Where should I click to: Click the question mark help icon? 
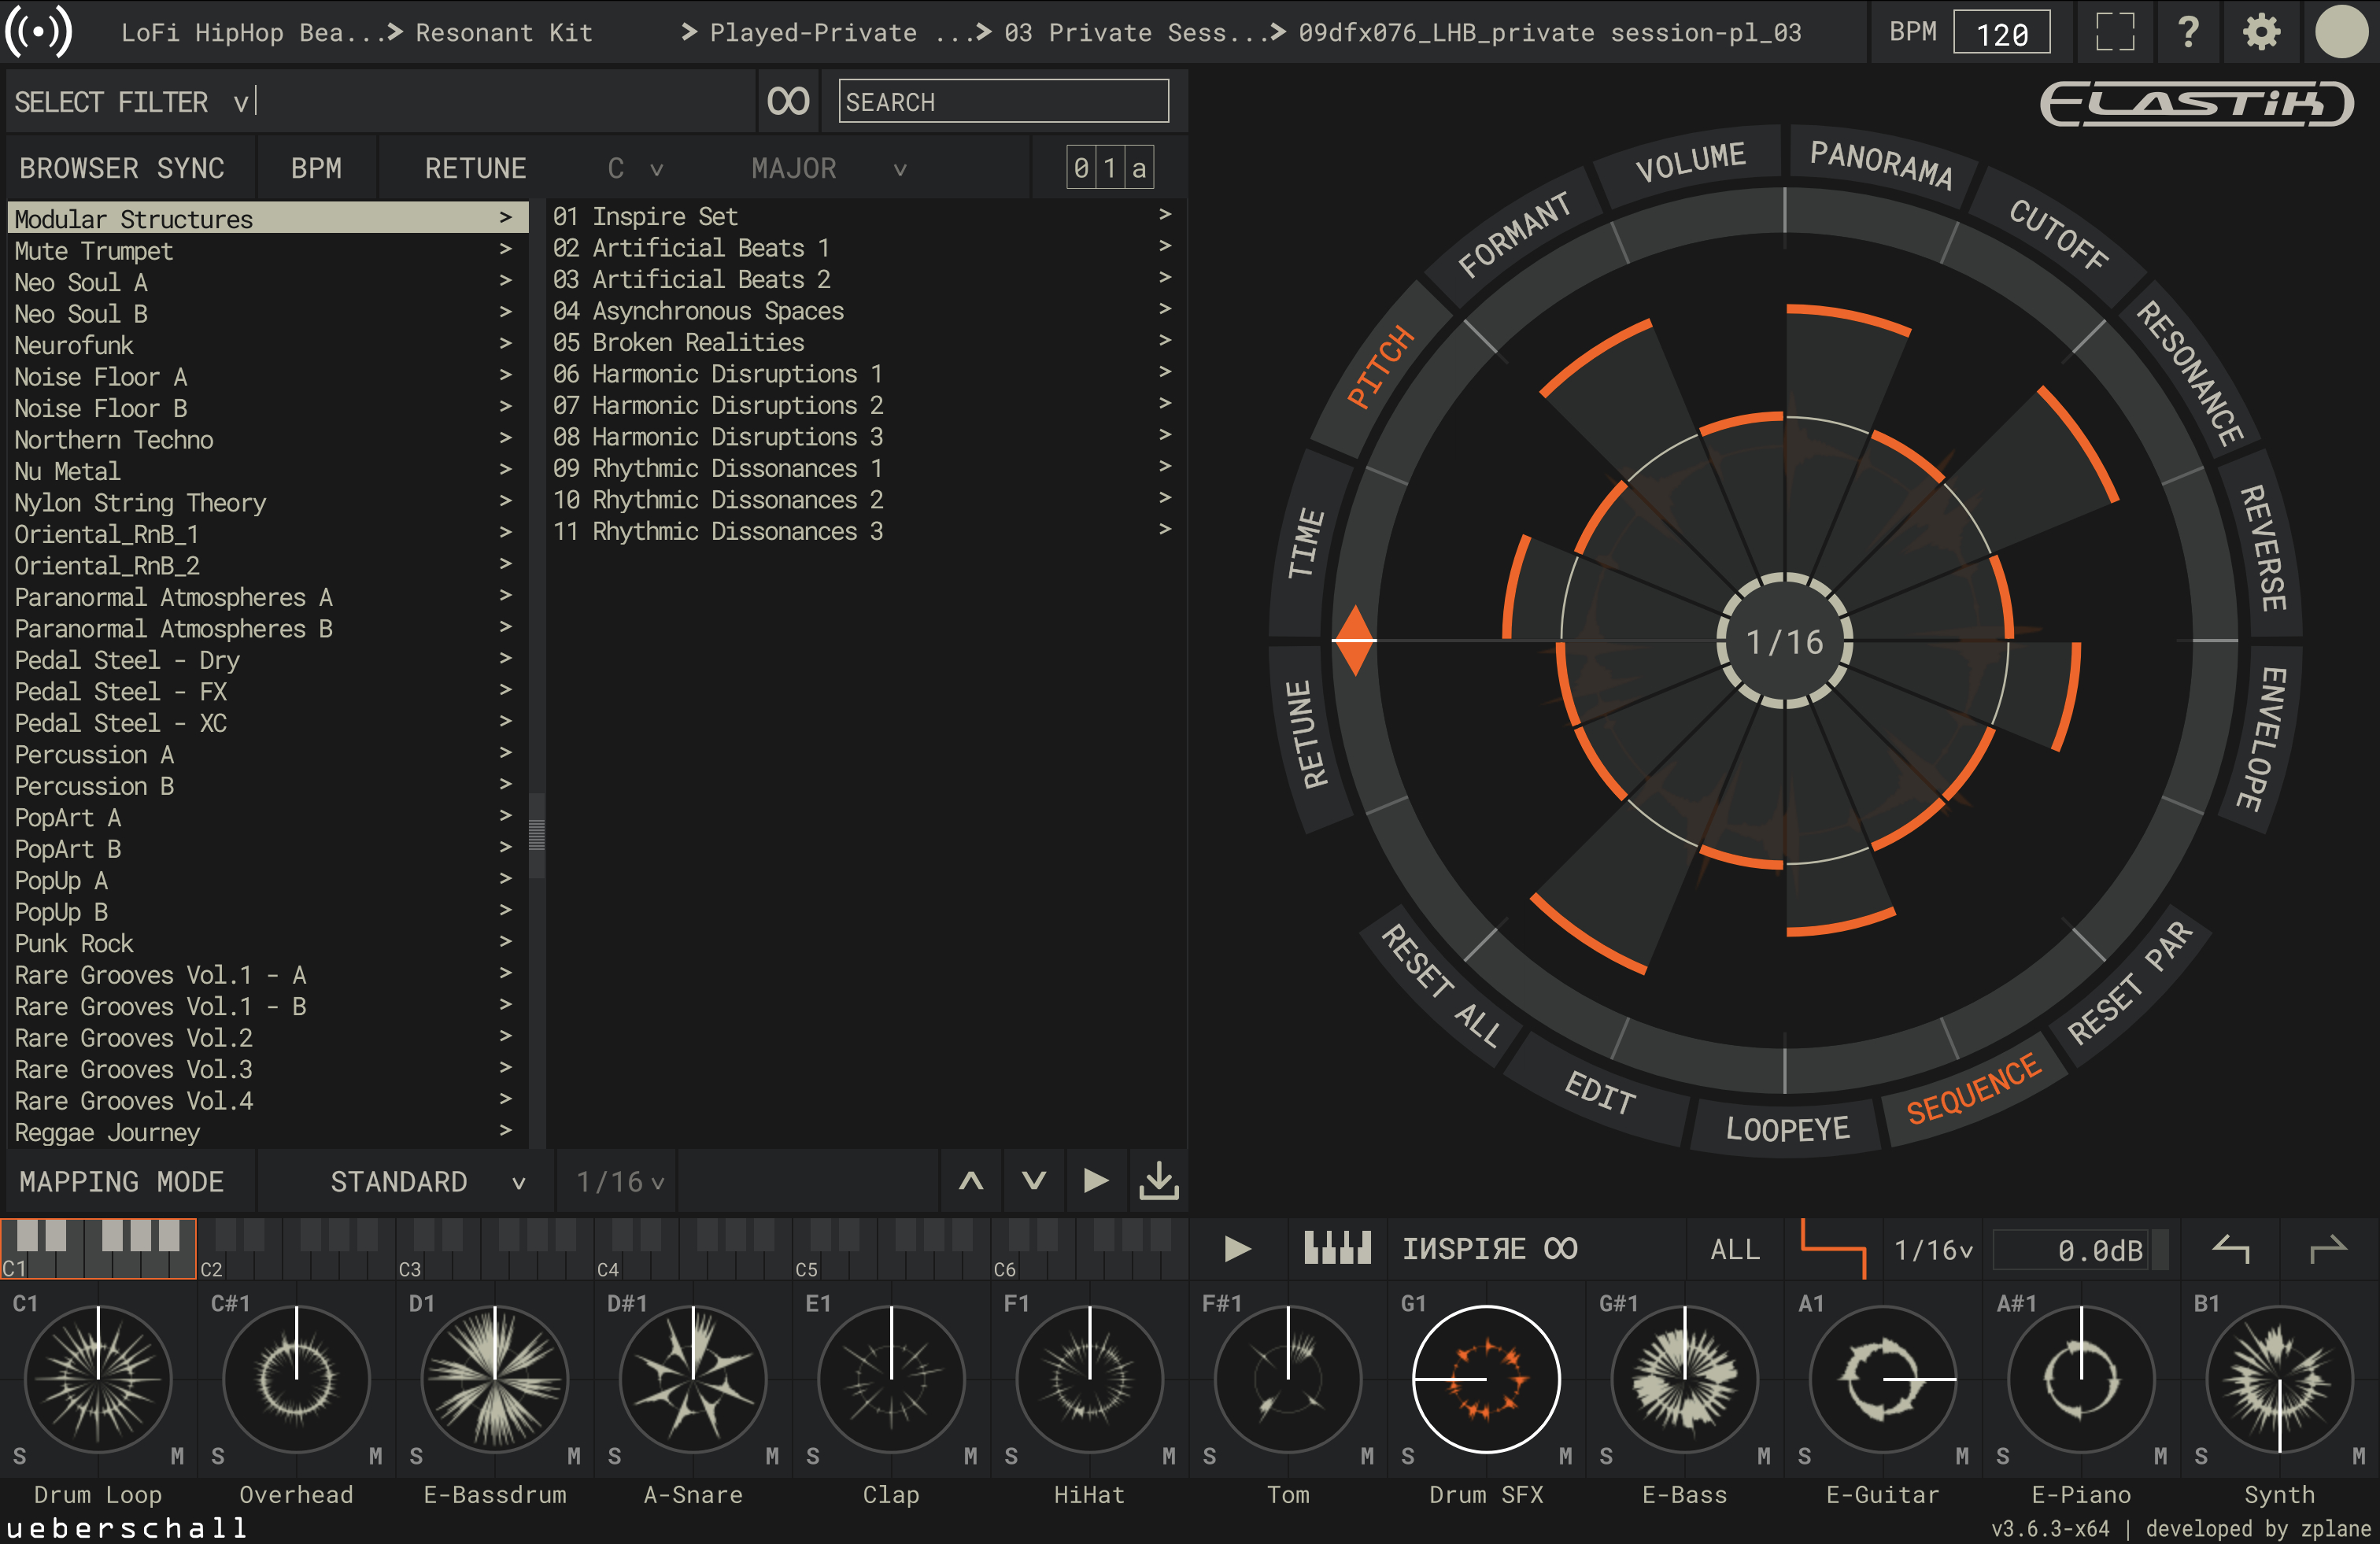(2188, 32)
